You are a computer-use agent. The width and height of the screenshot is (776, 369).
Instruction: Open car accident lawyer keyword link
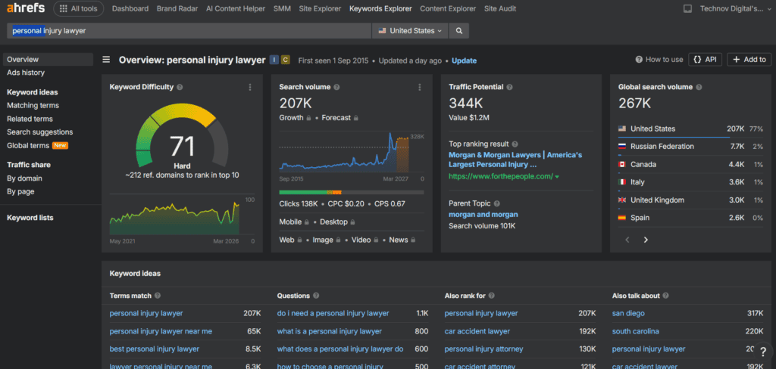click(x=477, y=331)
